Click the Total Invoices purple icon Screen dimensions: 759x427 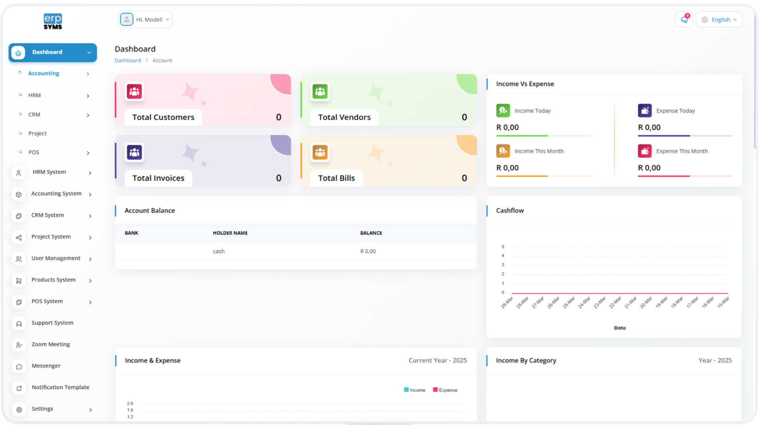(134, 153)
